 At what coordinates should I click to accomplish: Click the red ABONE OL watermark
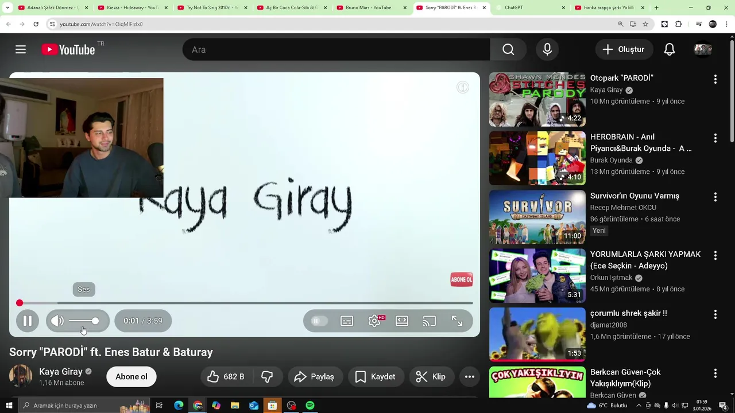pyautogui.click(x=462, y=279)
